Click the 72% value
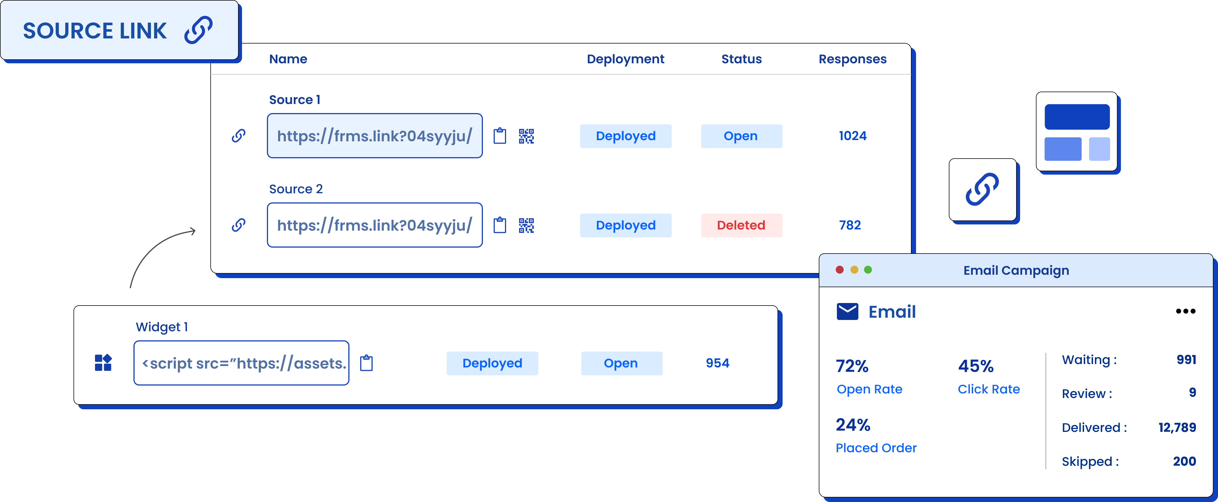 pos(852,366)
